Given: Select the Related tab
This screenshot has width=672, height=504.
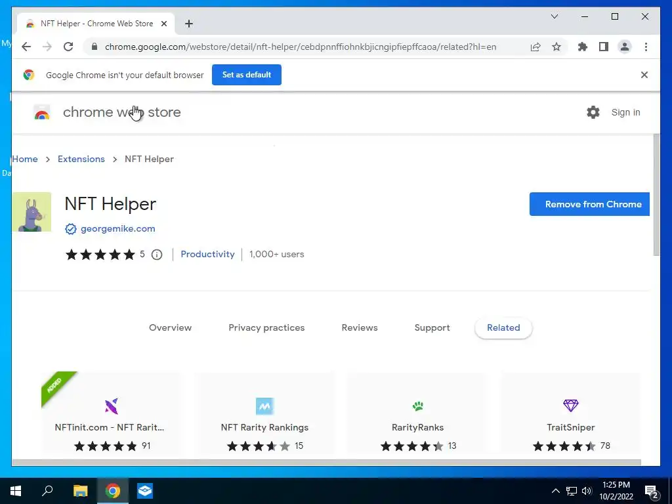Looking at the screenshot, I should pos(503,328).
